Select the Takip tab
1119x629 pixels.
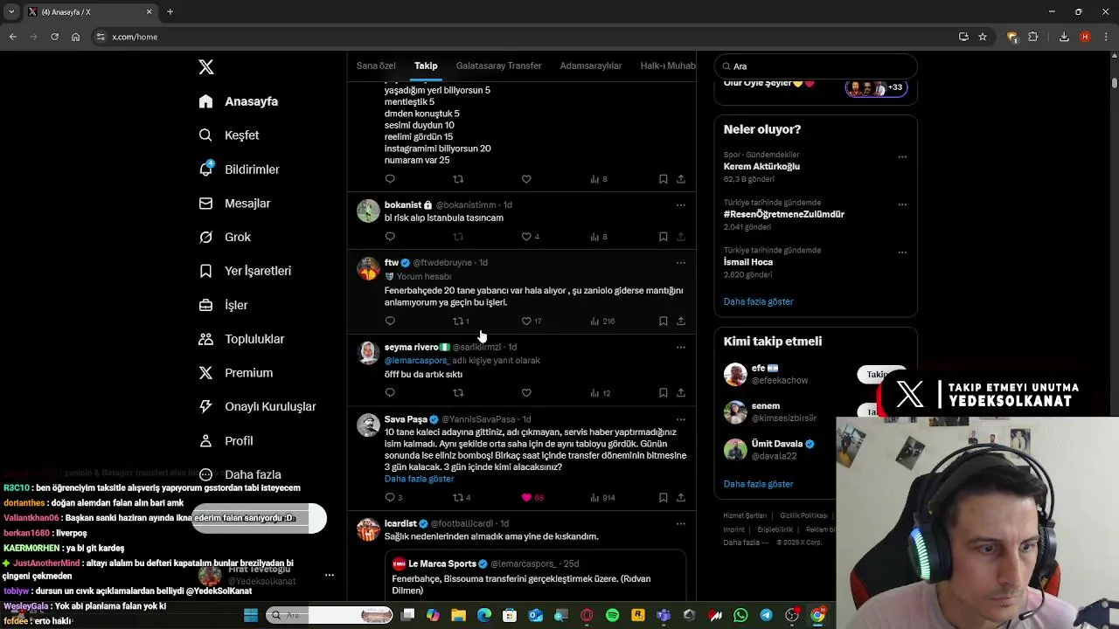pyautogui.click(x=426, y=66)
